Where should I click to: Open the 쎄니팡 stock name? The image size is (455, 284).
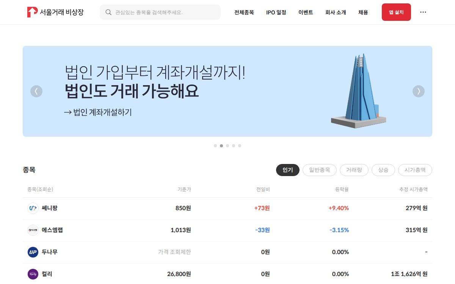[50, 208]
